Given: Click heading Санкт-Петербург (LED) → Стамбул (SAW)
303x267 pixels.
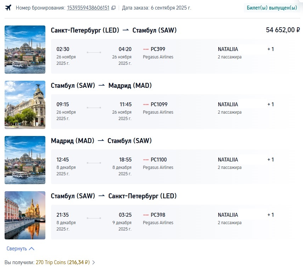Looking at the screenshot, I should click(114, 30).
